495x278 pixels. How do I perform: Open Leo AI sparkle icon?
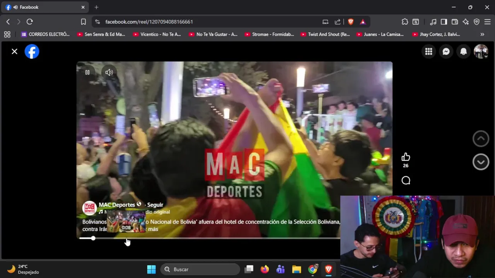(x=466, y=22)
